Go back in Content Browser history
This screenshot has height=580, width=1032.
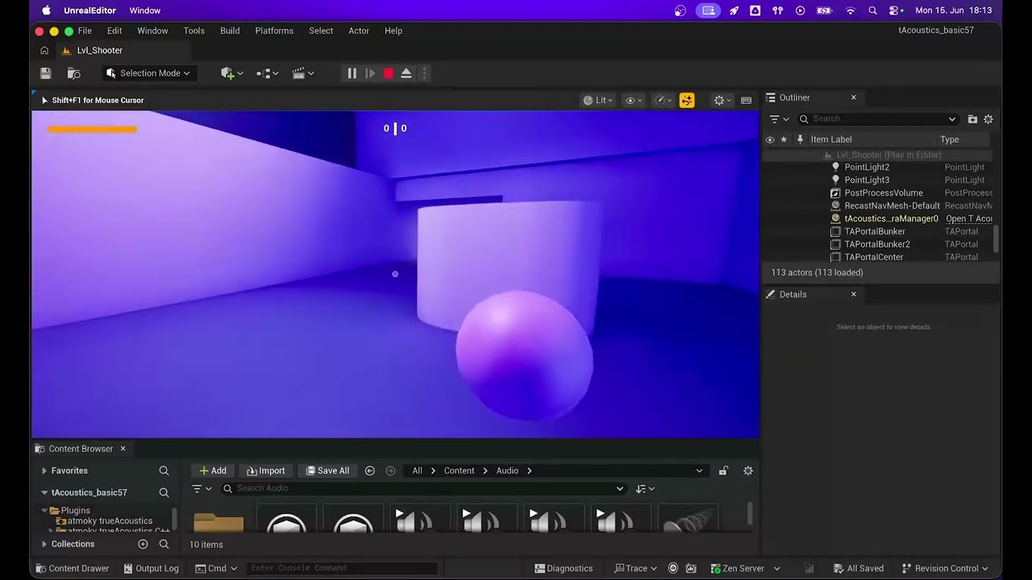click(x=369, y=470)
